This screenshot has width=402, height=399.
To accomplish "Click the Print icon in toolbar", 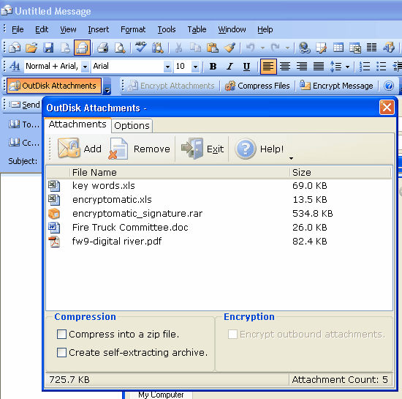I will (x=102, y=48).
